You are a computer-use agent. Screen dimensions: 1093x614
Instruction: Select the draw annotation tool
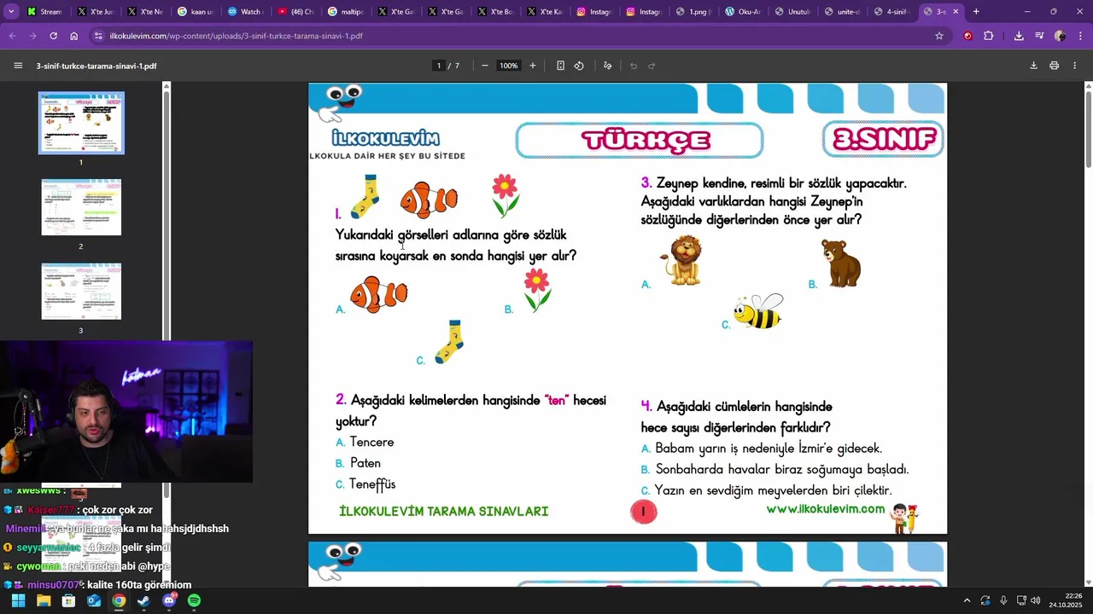607,66
